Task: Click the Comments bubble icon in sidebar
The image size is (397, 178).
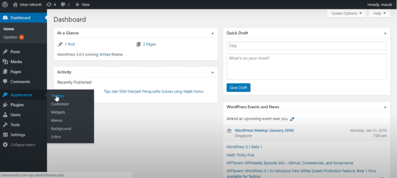Action: pyautogui.click(x=5, y=82)
